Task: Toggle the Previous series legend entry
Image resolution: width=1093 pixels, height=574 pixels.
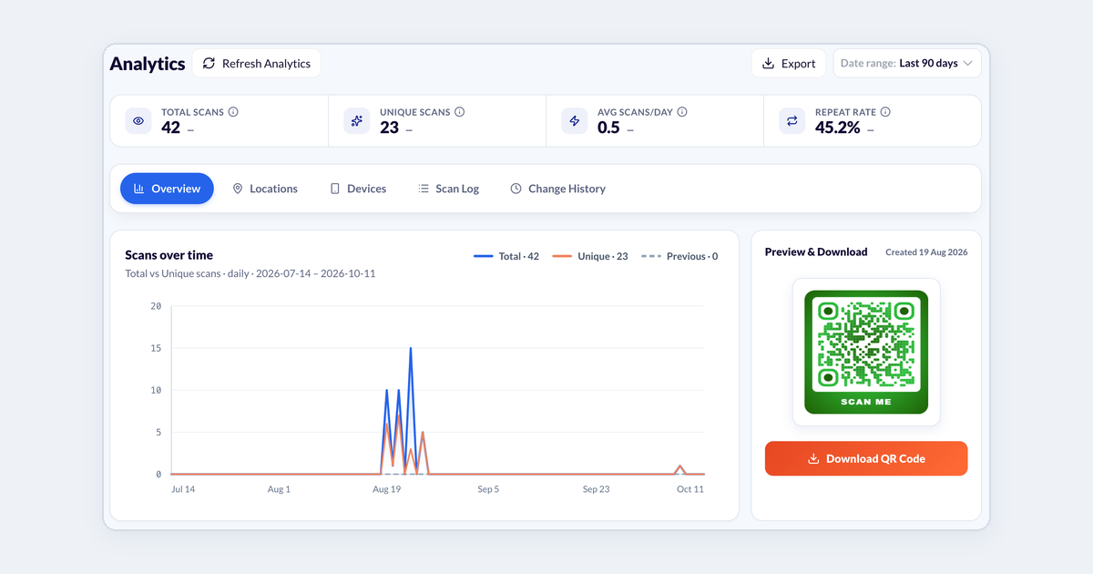Action: tap(679, 257)
